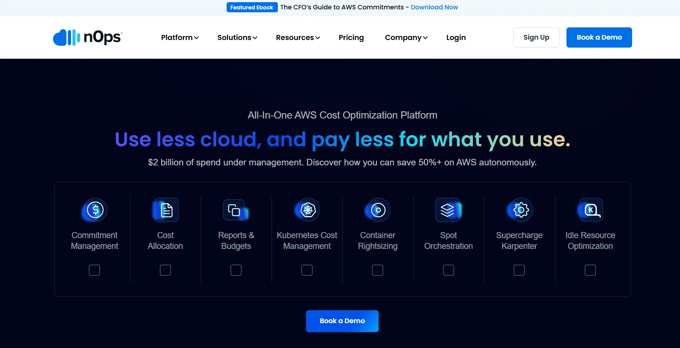Image resolution: width=680 pixels, height=348 pixels.
Task: Open the Pricing page
Action: click(351, 37)
